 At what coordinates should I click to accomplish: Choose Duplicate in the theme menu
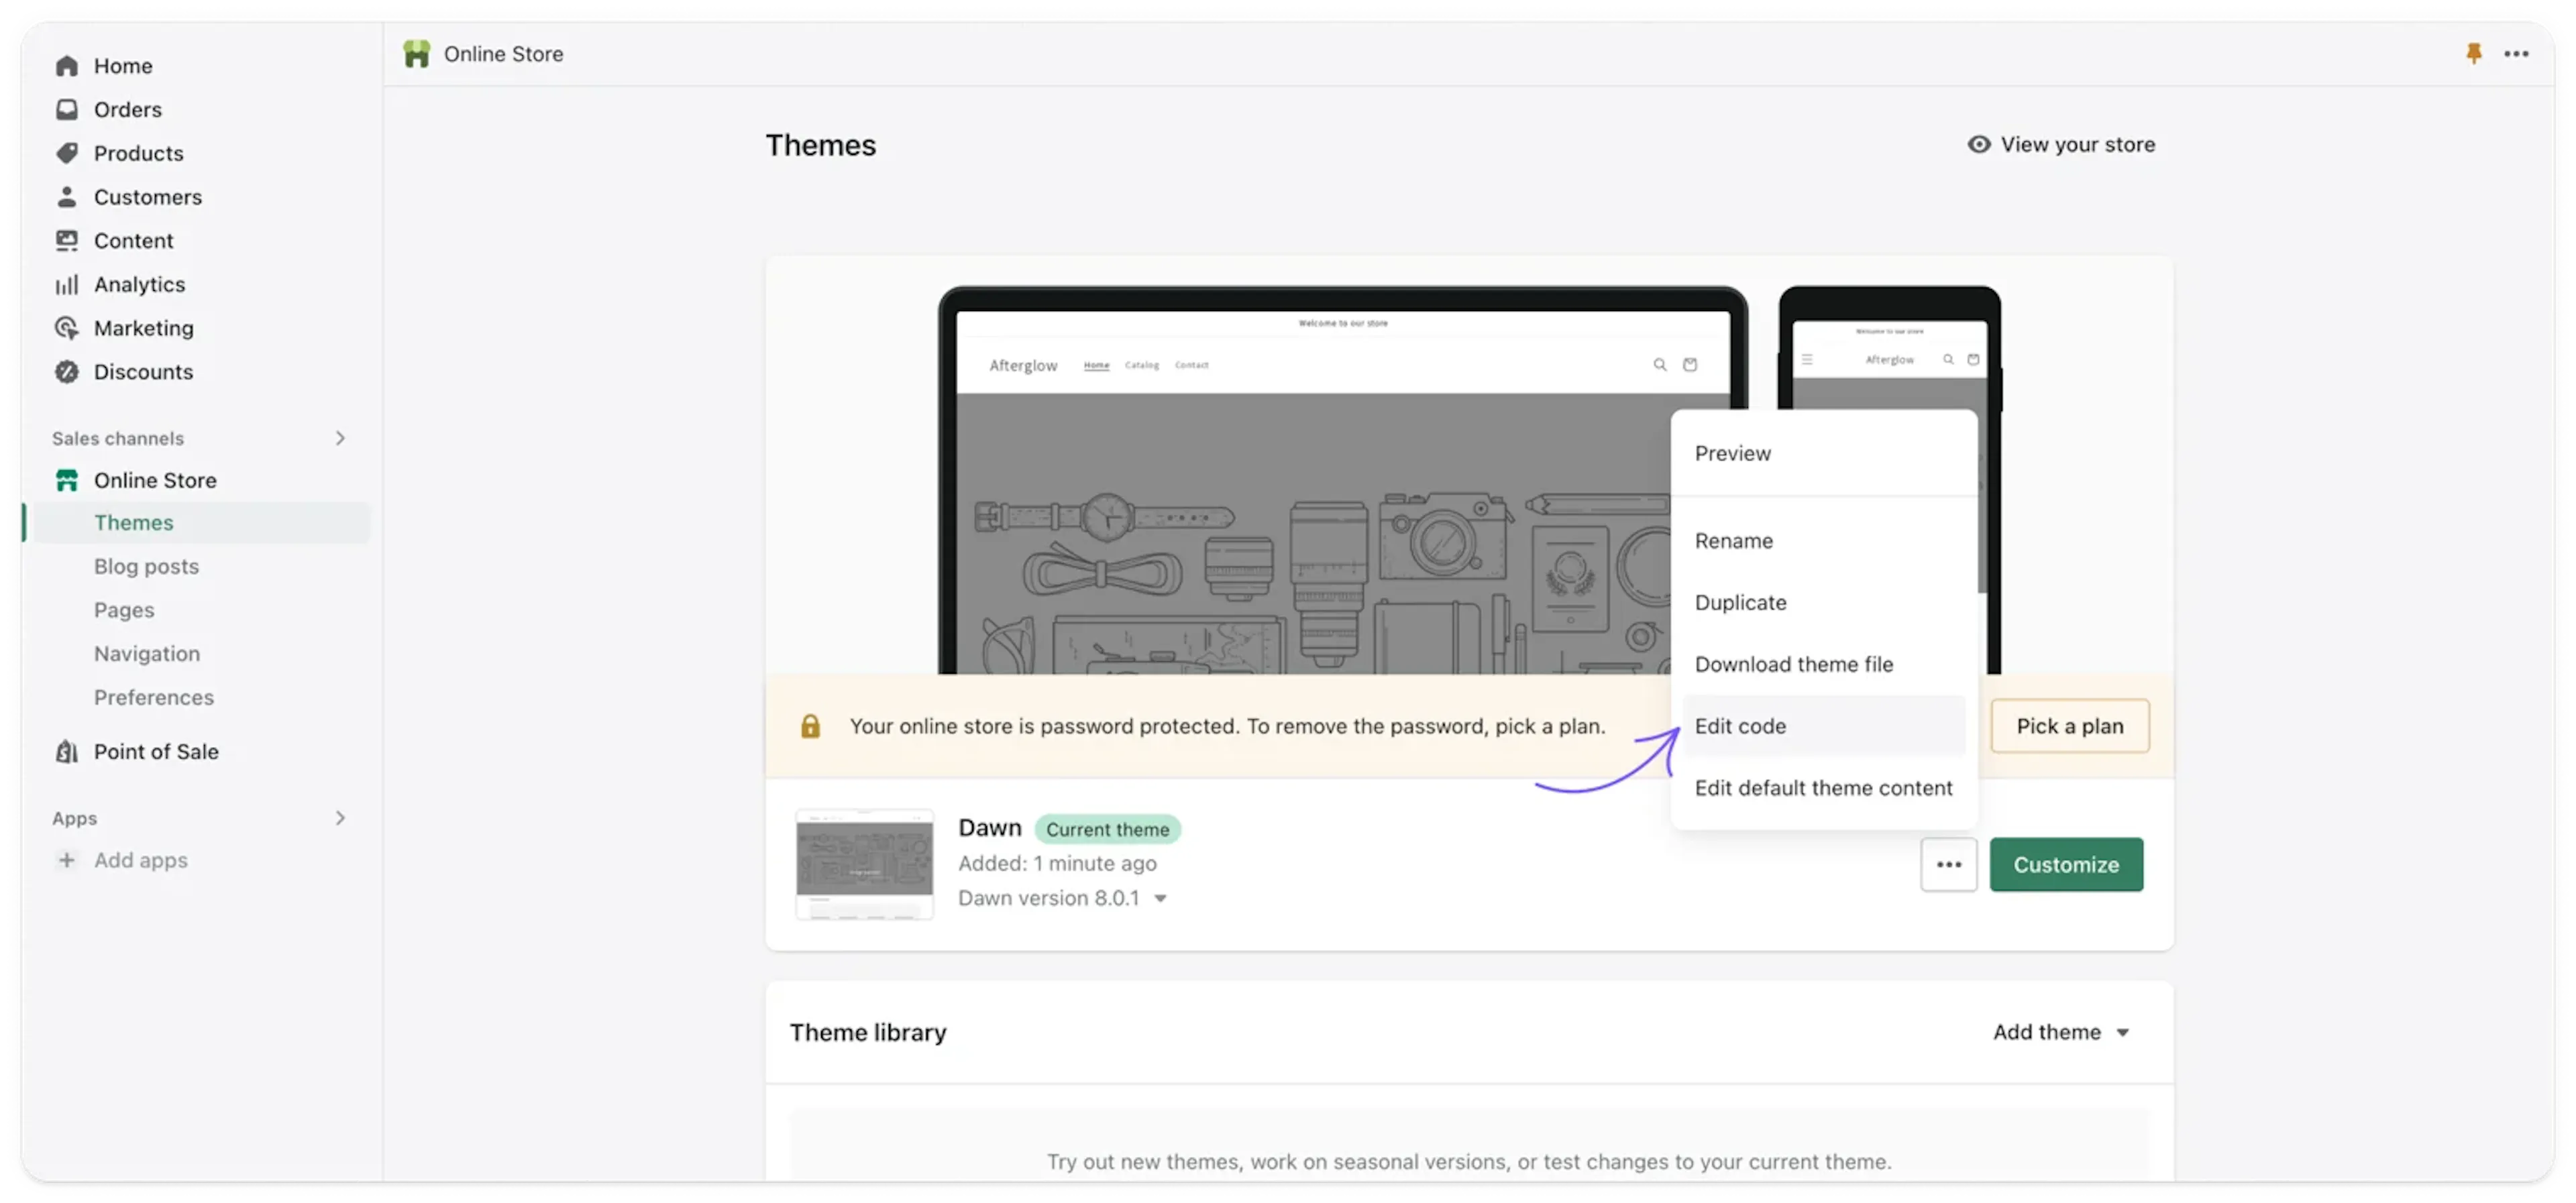pos(1740,603)
